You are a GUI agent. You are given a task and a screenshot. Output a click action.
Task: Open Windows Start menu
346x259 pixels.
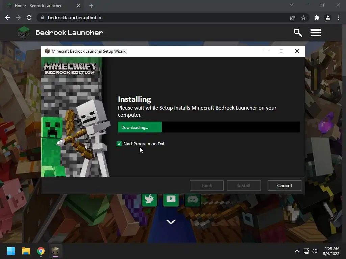point(11,251)
